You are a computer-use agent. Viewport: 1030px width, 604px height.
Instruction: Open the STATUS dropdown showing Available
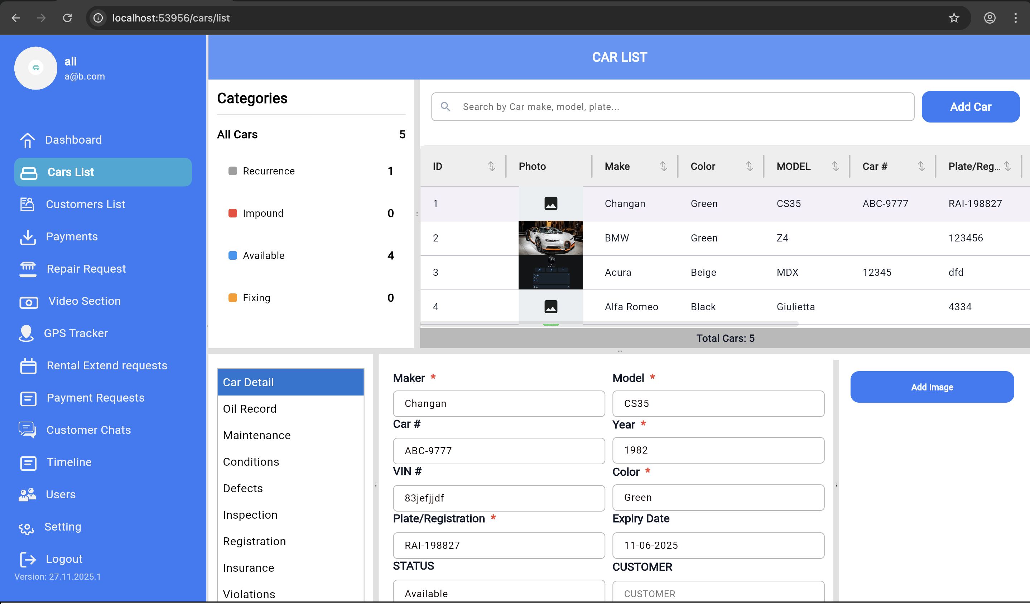point(499,593)
